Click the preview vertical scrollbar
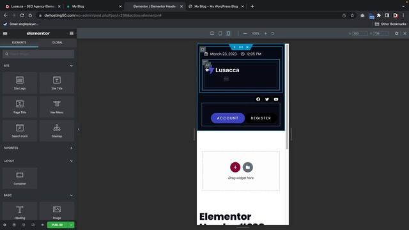This screenshot has height=230, width=409. point(287,96)
